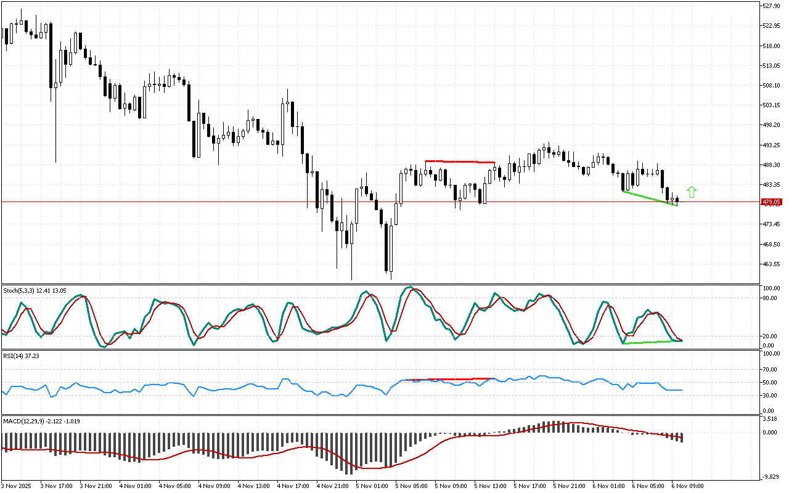Click the 70.00 level on RSI scale
The image size is (789, 493).
point(771,370)
